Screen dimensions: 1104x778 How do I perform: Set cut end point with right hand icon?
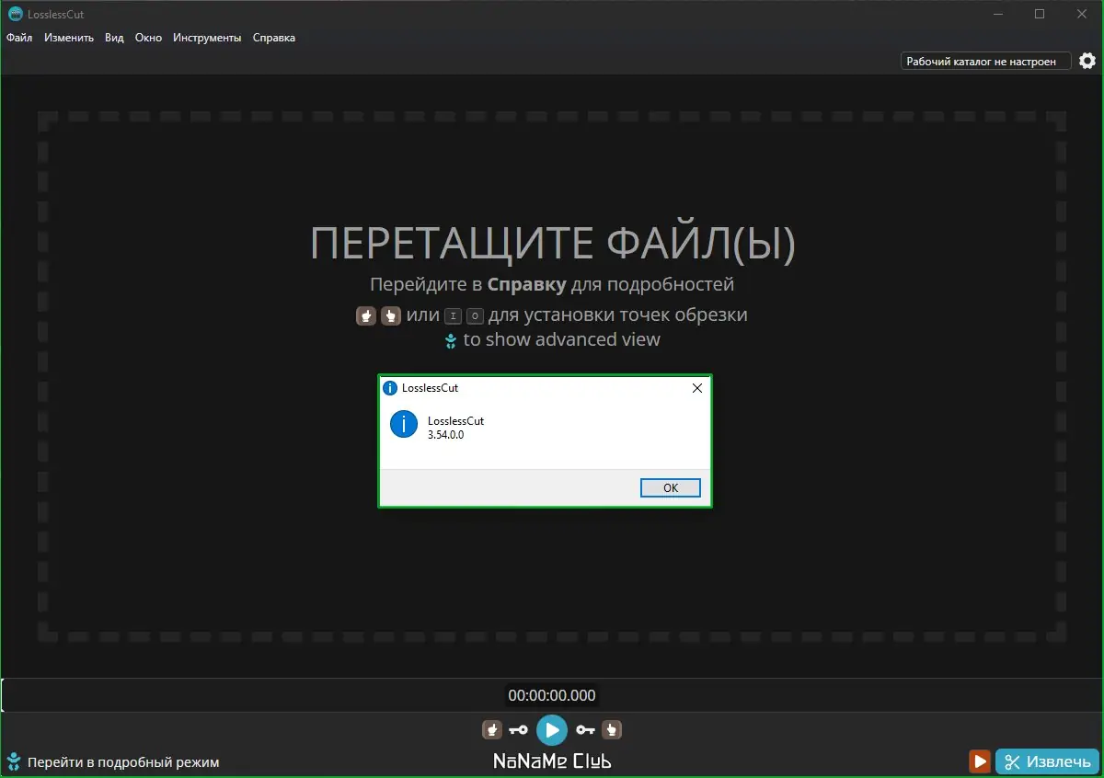(x=612, y=729)
